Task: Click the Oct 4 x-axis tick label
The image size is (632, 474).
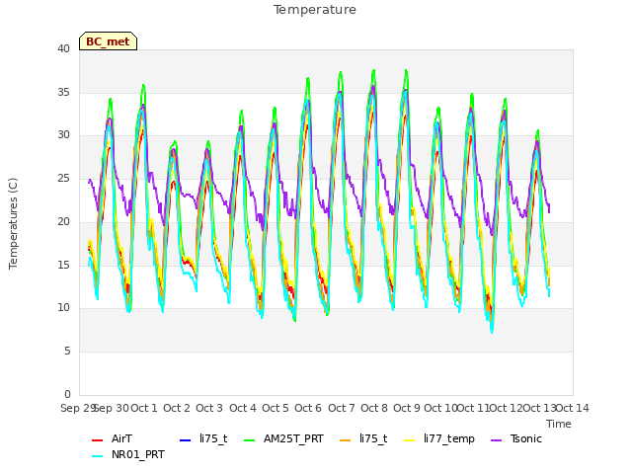Action: [243, 408]
